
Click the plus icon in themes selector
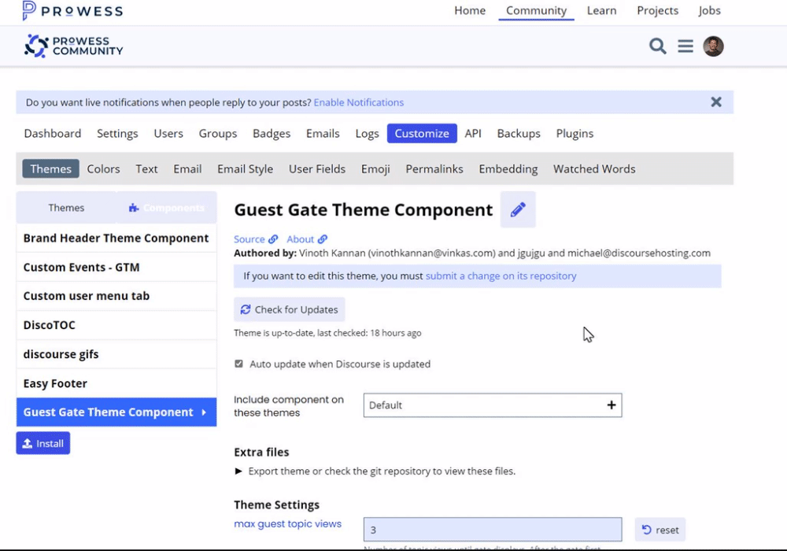tap(611, 405)
